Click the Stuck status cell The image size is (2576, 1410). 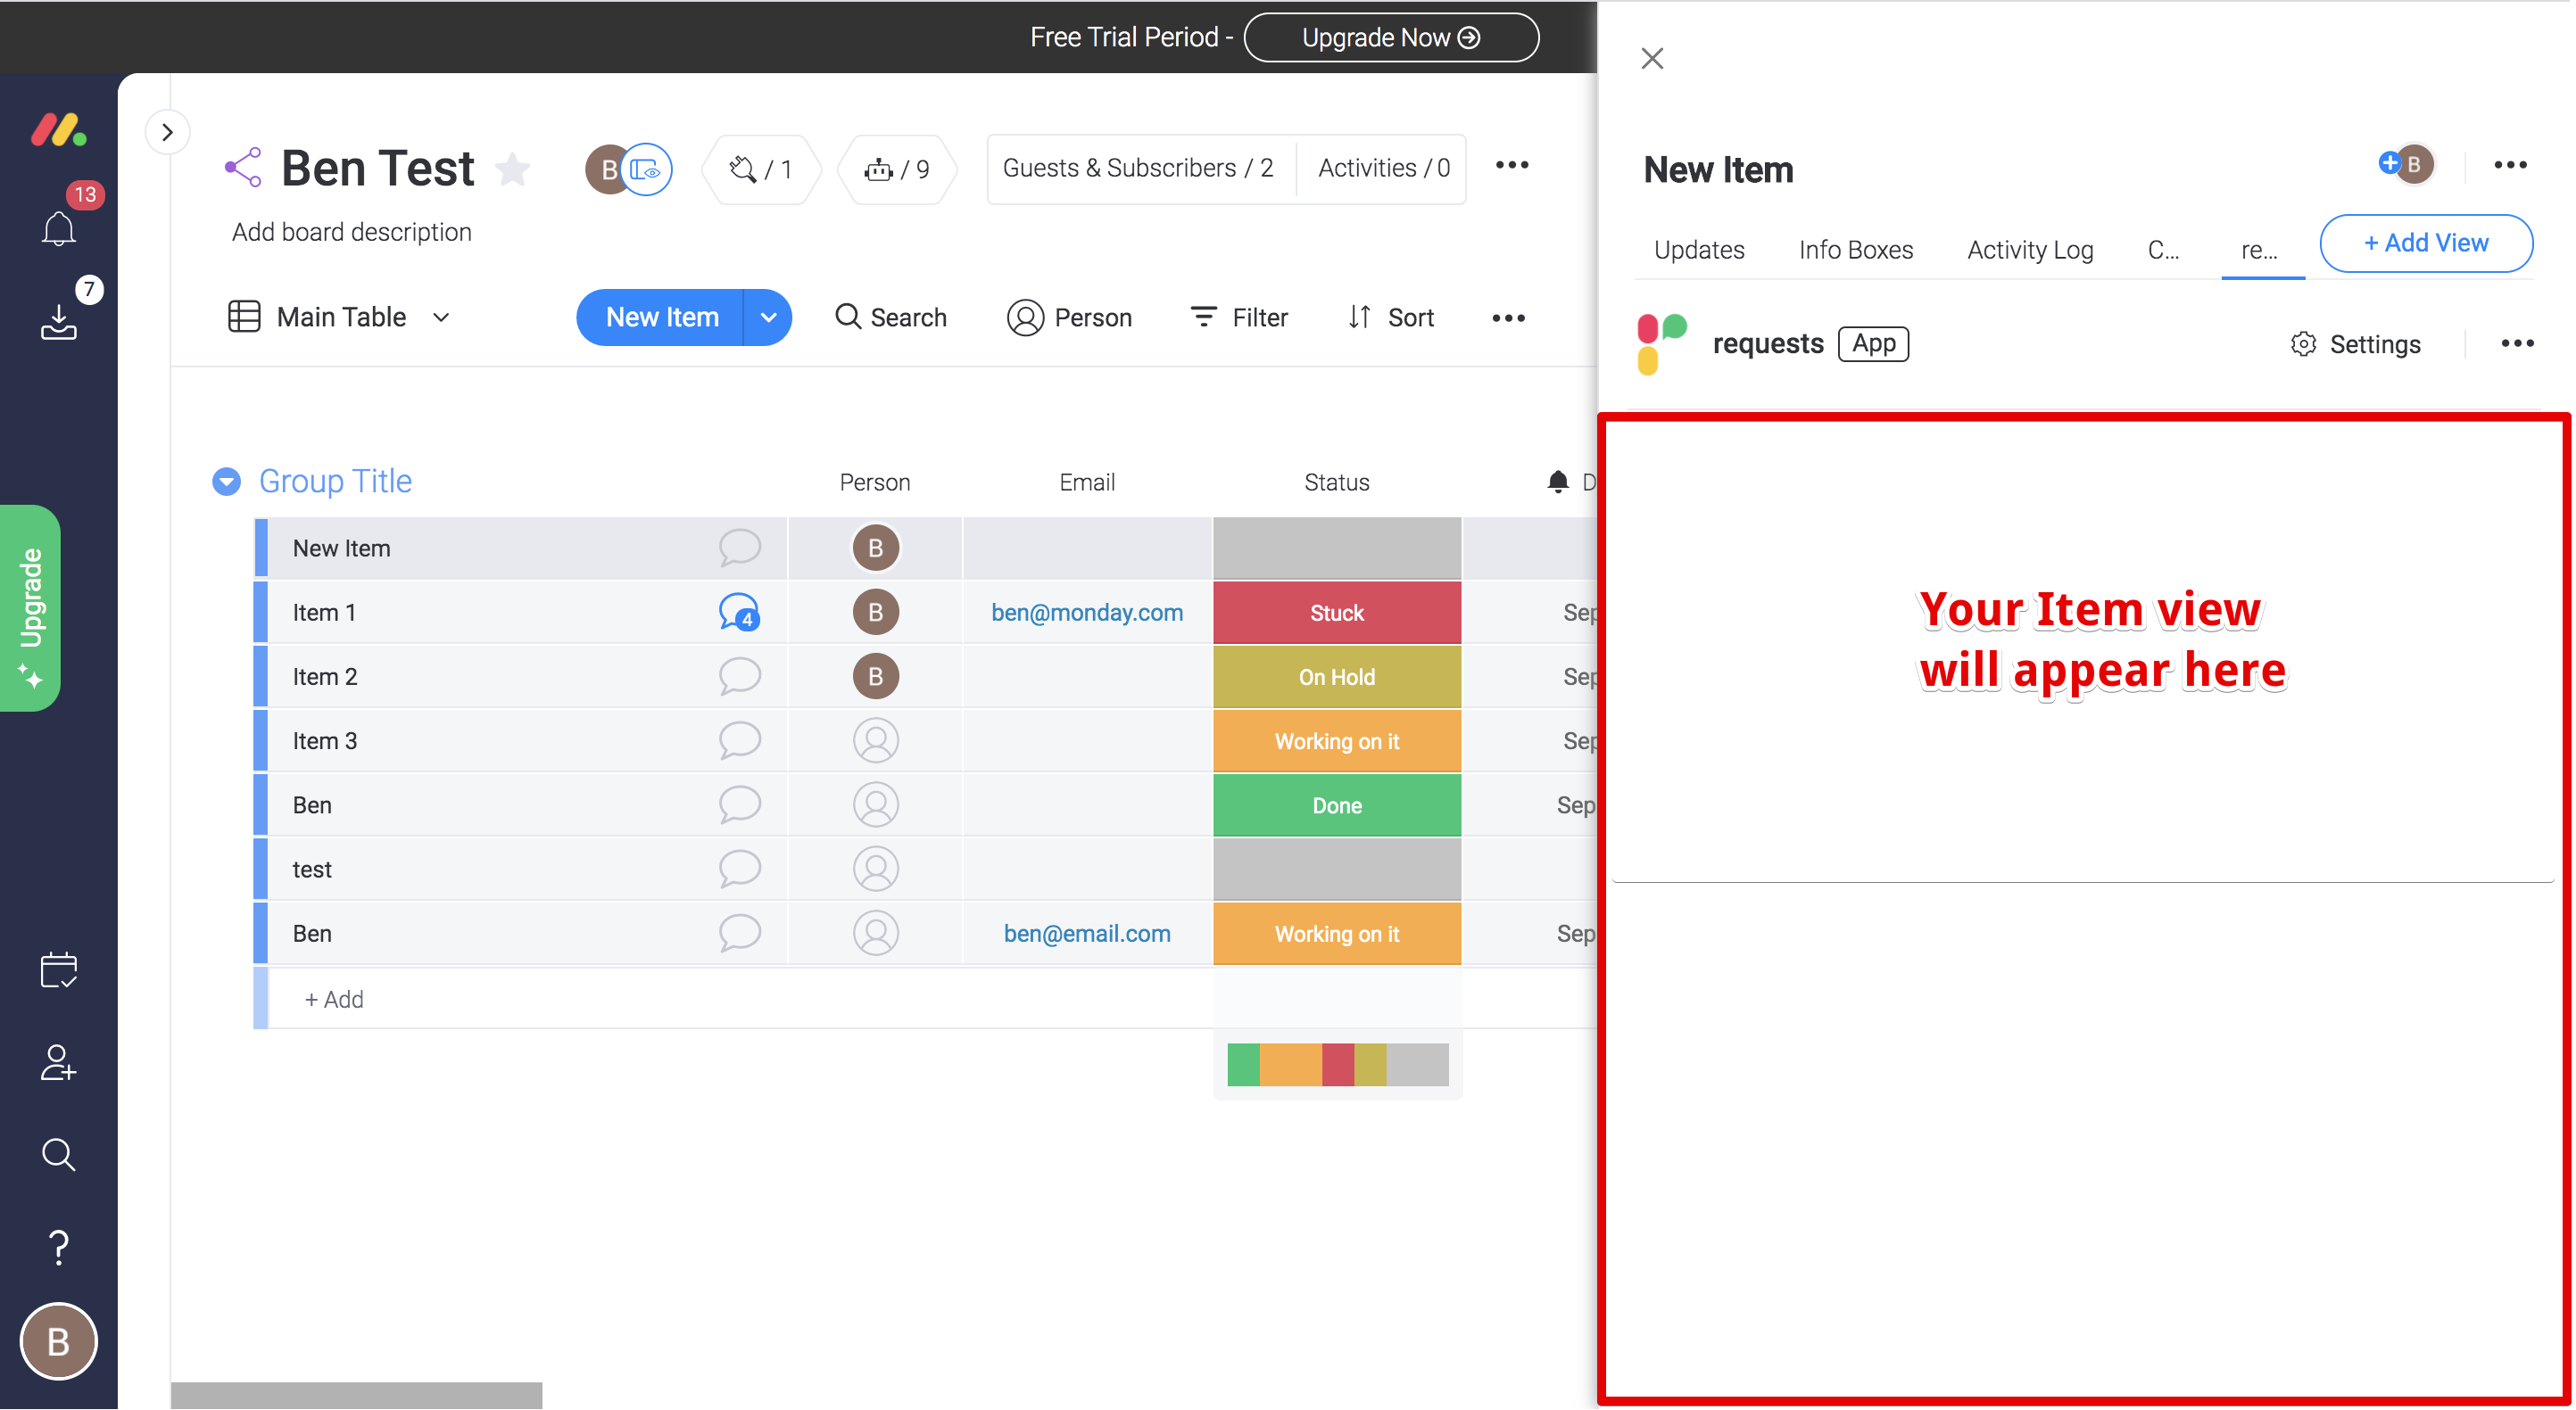coord(1336,613)
